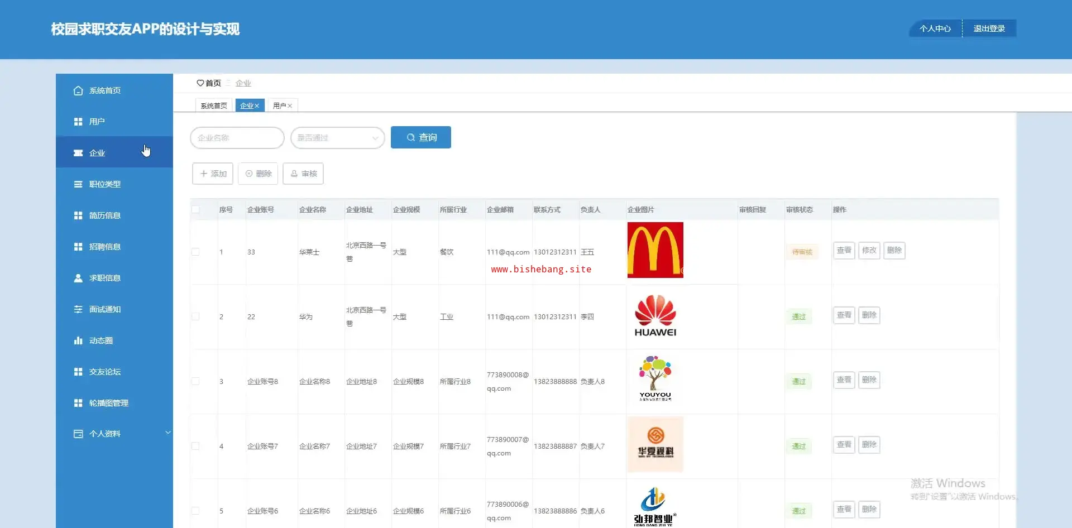Click the ticket icon beside 企业
This screenshot has width=1072, height=528.
(78, 153)
